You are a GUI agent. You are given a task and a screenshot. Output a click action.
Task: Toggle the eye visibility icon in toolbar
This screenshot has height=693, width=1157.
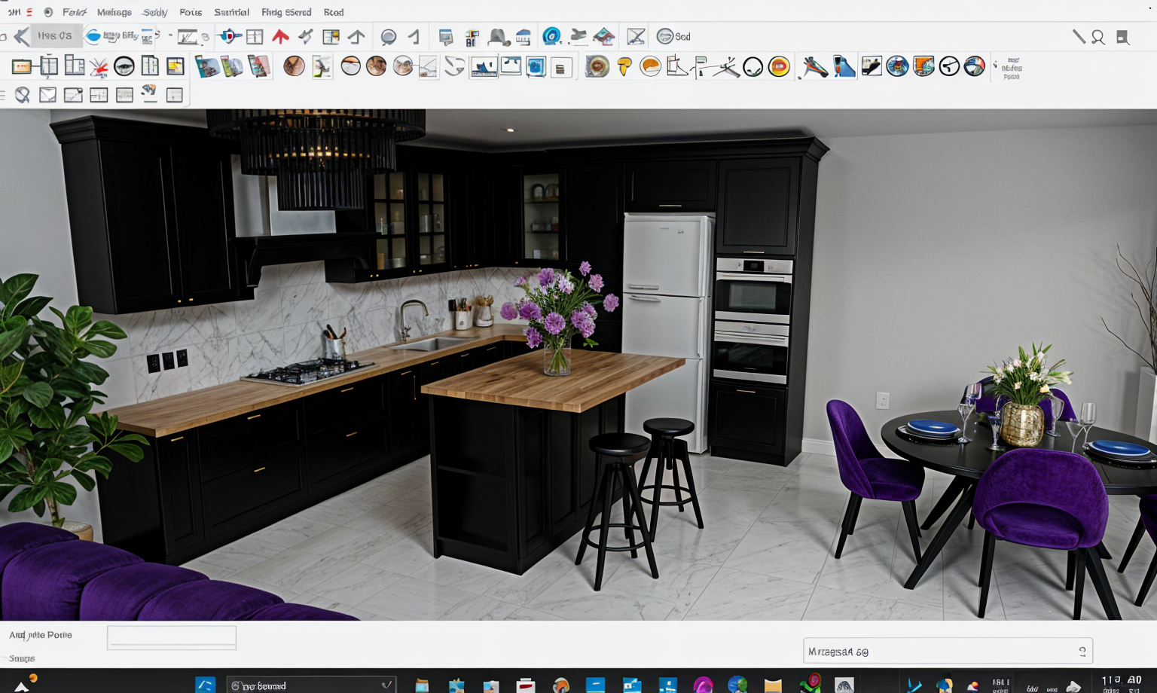124,67
